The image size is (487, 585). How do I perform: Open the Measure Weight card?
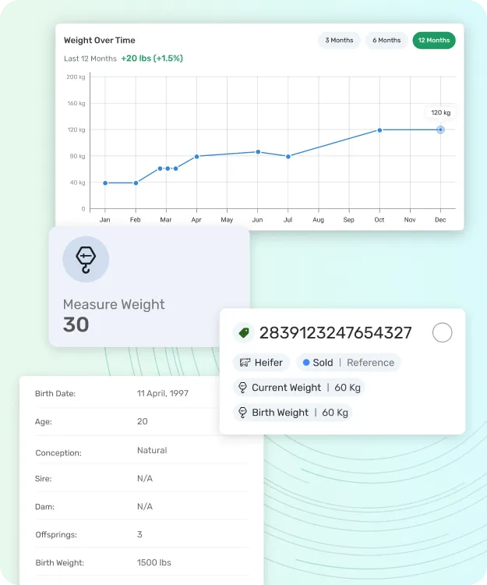coord(149,287)
